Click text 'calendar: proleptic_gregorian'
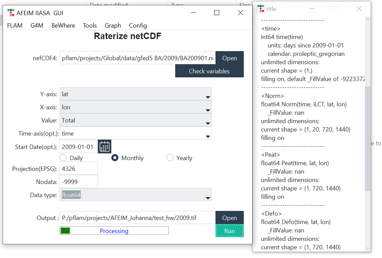The height and width of the screenshot is (258, 382). [306, 54]
